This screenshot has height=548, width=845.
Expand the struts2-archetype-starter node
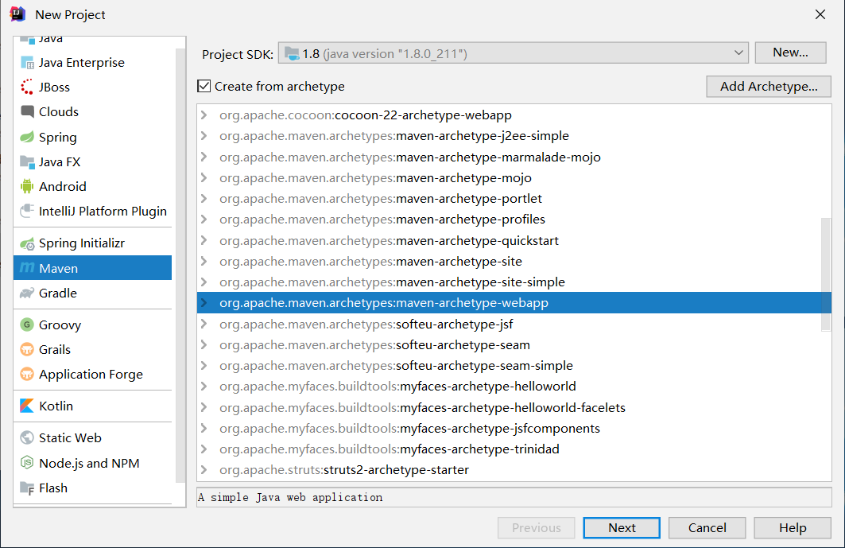coord(203,470)
